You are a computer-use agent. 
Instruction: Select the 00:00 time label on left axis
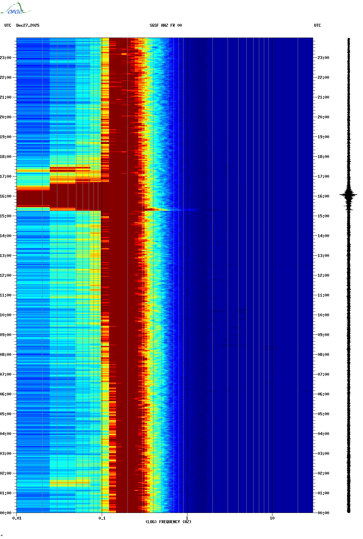coord(6,513)
